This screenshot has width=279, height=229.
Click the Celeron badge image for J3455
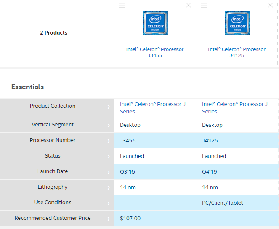[155, 23]
